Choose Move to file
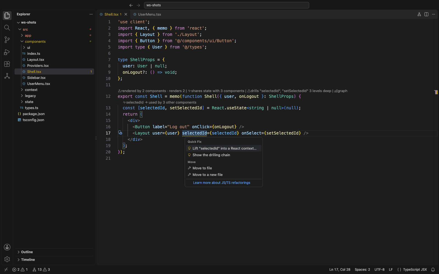The width and height of the screenshot is (439, 274). click(224, 168)
